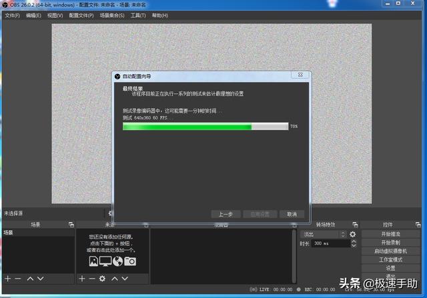Toggle 工作室模式 (Studio Mode)
Image resolution: width=427 pixels, height=298 pixels.
tap(390, 259)
